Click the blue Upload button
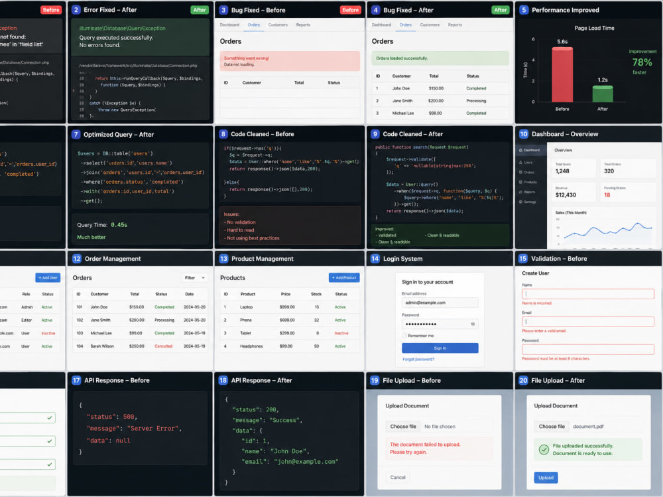663x497 pixels. (x=546, y=478)
